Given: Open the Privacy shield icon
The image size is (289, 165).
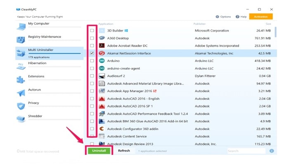Looking at the screenshot, I should pyautogui.click(x=21, y=106).
